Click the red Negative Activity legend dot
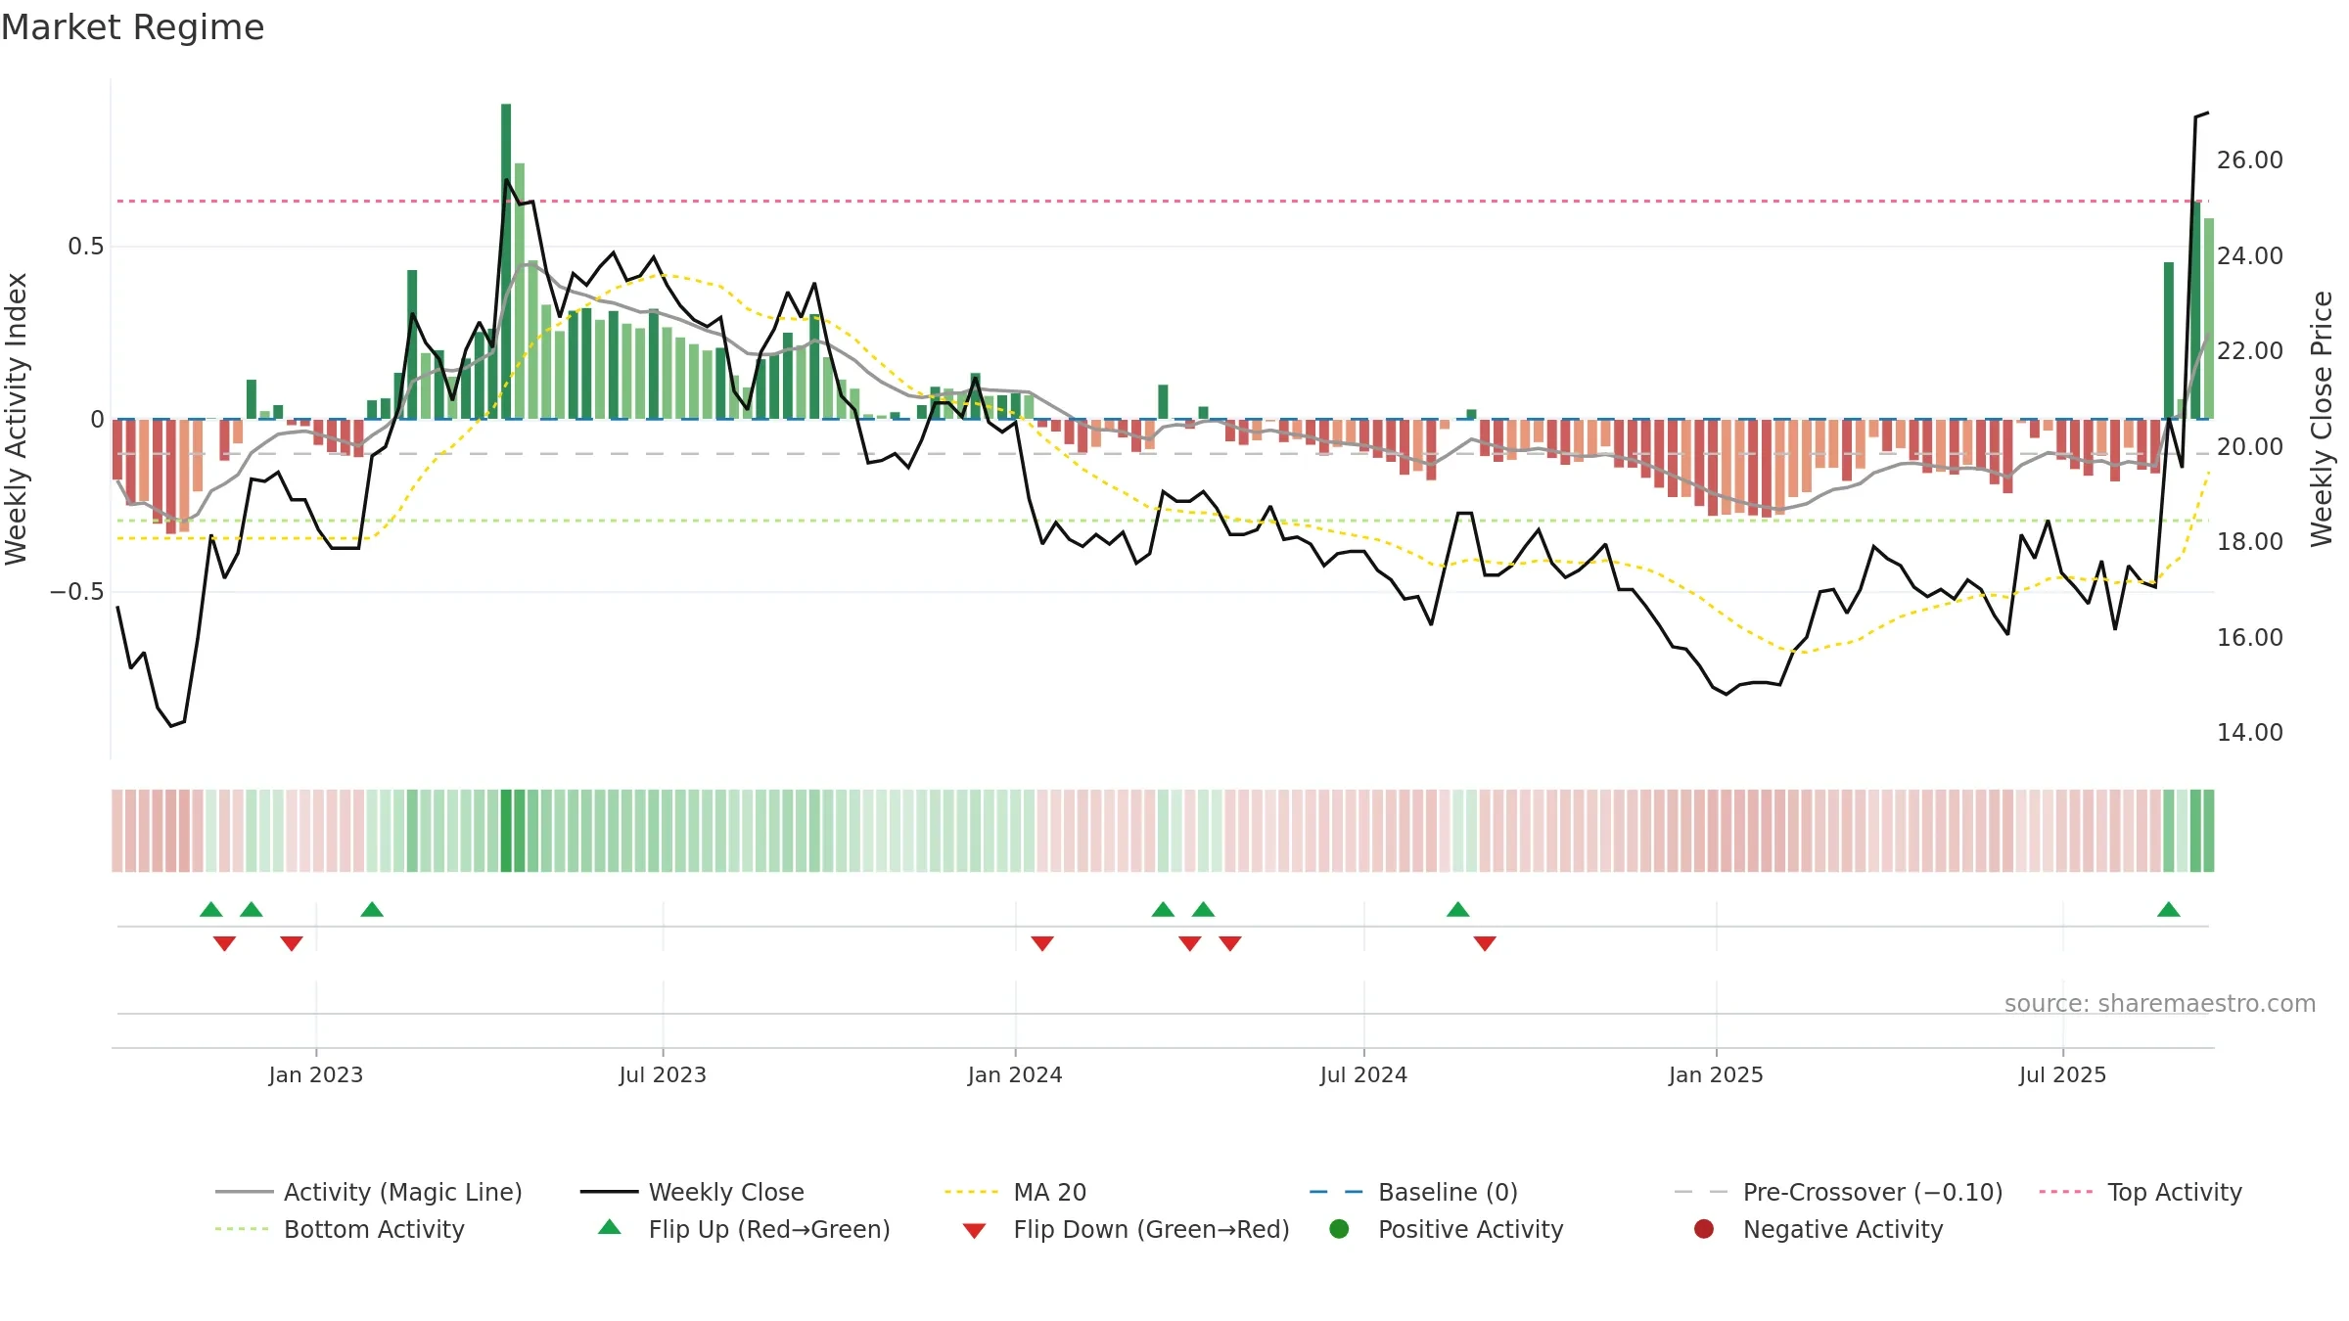Screen dimensions: 2349x1321 (1704, 1228)
